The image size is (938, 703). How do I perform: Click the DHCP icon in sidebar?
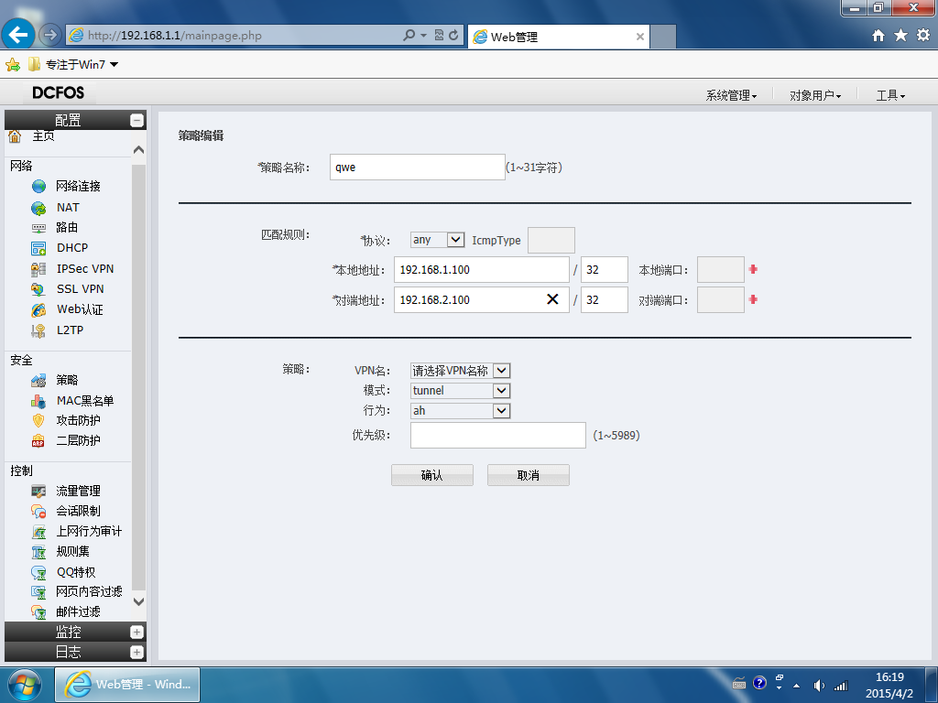pyautogui.click(x=38, y=248)
